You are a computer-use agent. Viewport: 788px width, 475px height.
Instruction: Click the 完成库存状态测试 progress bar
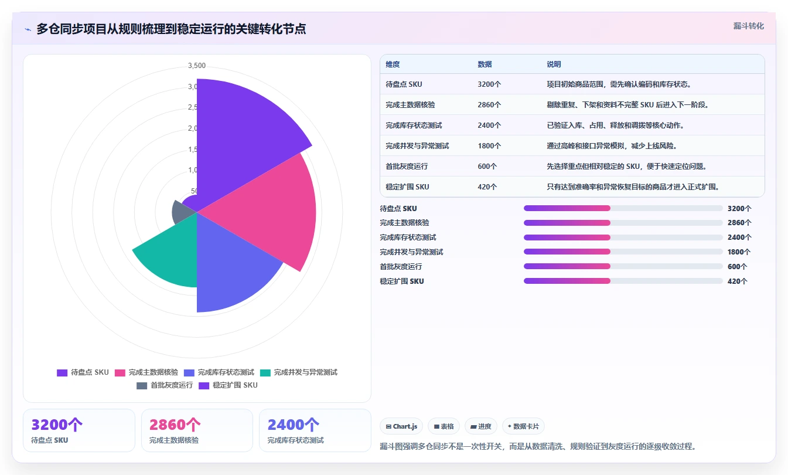tap(623, 238)
